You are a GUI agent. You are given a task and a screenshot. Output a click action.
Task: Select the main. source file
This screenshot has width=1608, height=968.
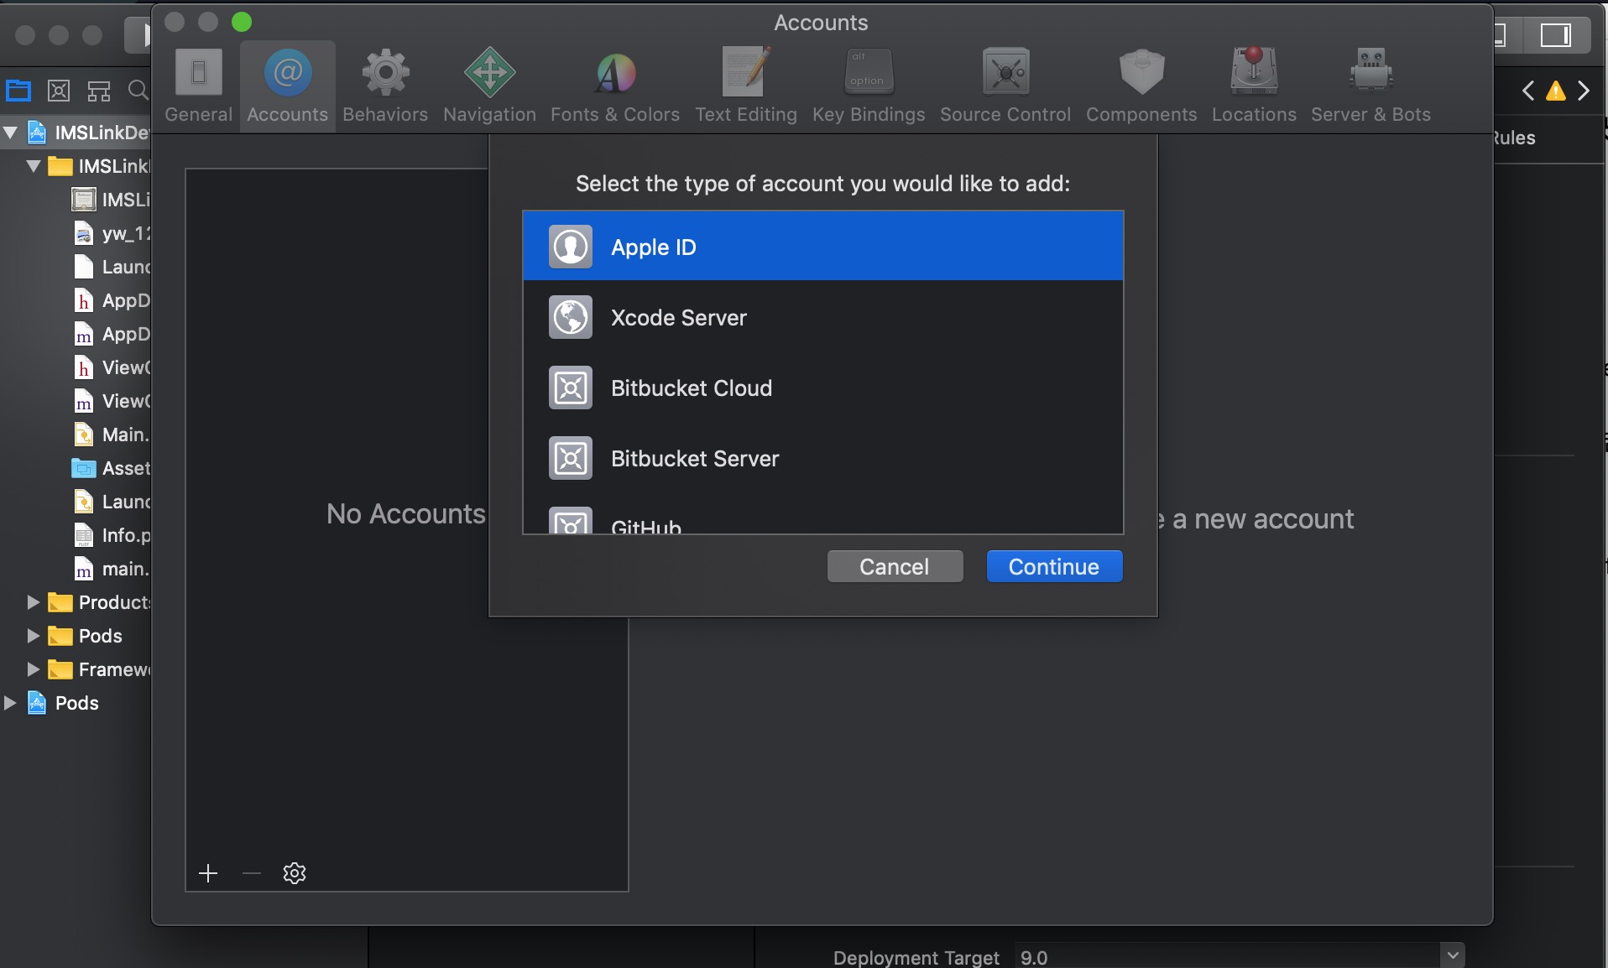(x=112, y=569)
